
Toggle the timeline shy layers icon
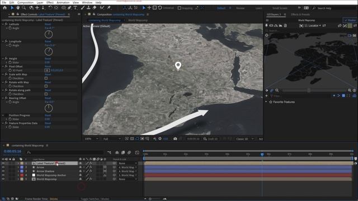(x=117, y=152)
